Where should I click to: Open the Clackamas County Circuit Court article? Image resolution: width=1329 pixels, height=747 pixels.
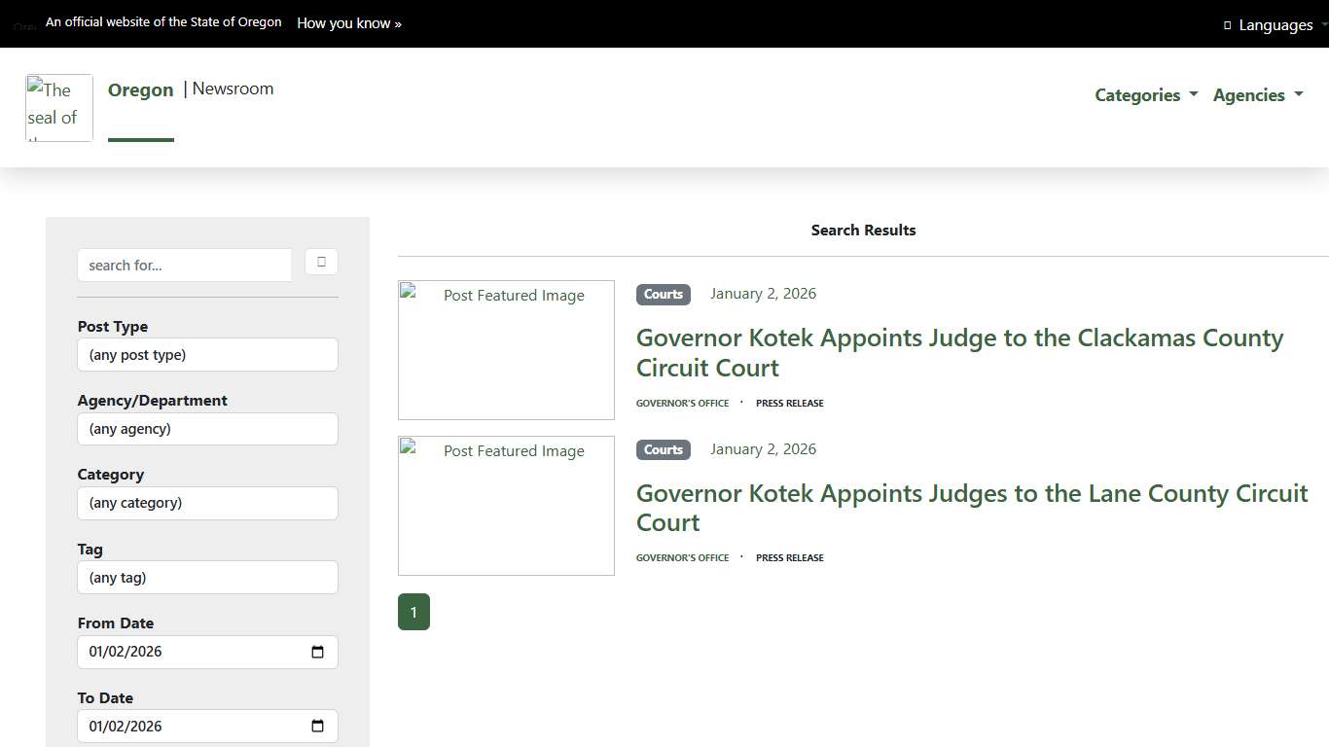pos(959,352)
